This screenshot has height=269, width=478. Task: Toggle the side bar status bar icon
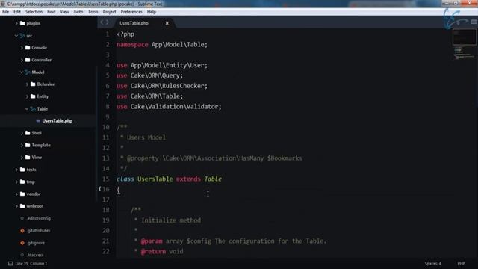(x=10, y=264)
